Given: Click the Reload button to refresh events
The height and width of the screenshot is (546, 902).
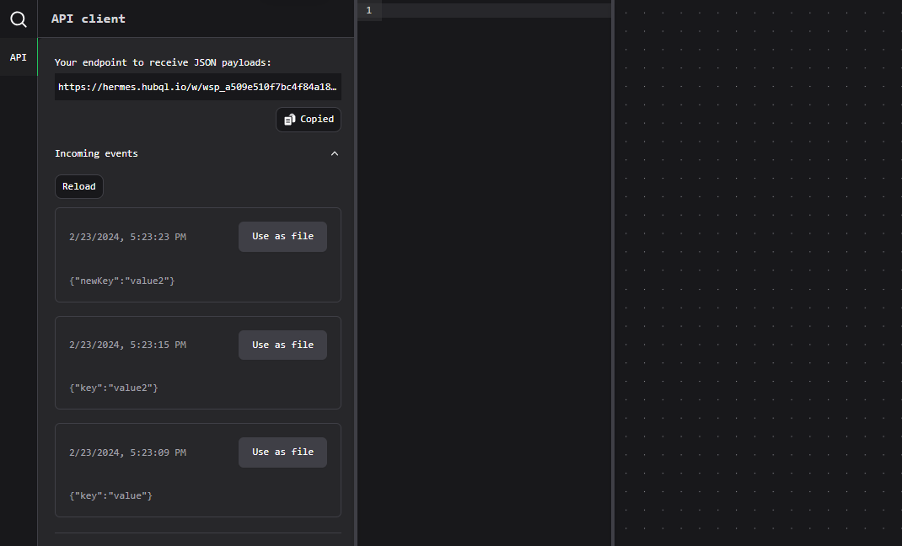Looking at the screenshot, I should (x=78, y=186).
